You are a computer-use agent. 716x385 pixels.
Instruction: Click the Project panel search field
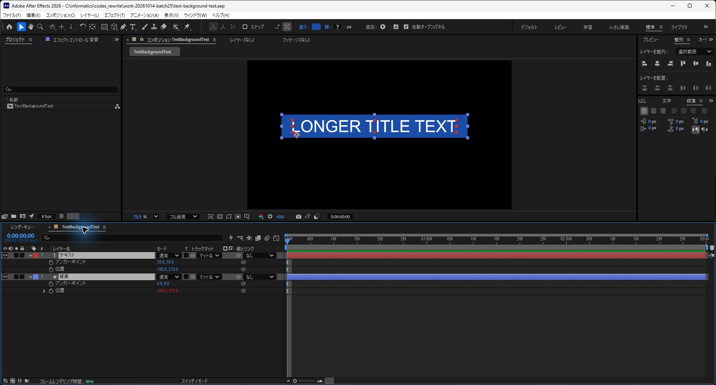pyautogui.click(x=61, y=89)
